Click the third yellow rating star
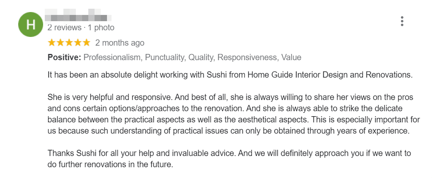 (x=69, y=43)
